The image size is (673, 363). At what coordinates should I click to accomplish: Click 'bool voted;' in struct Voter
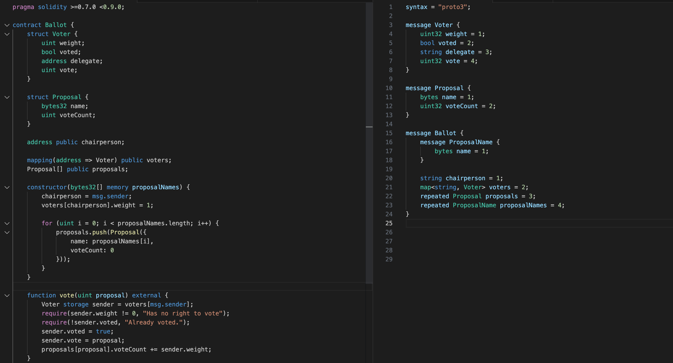point(61,52)
